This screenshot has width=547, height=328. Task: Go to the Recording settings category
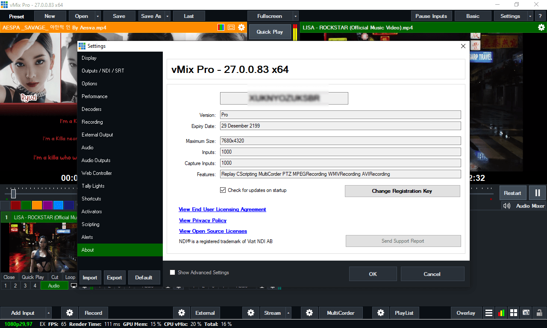pyautogui.click(x=120, y=122)
